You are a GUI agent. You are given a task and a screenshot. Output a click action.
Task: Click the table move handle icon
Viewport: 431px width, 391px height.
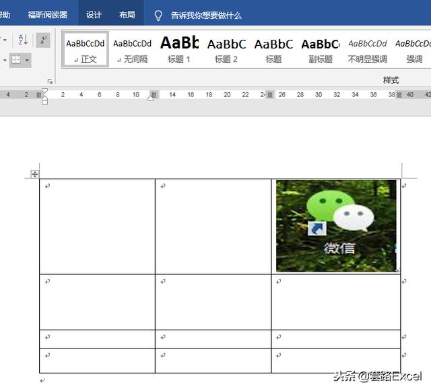pos(34,174)
